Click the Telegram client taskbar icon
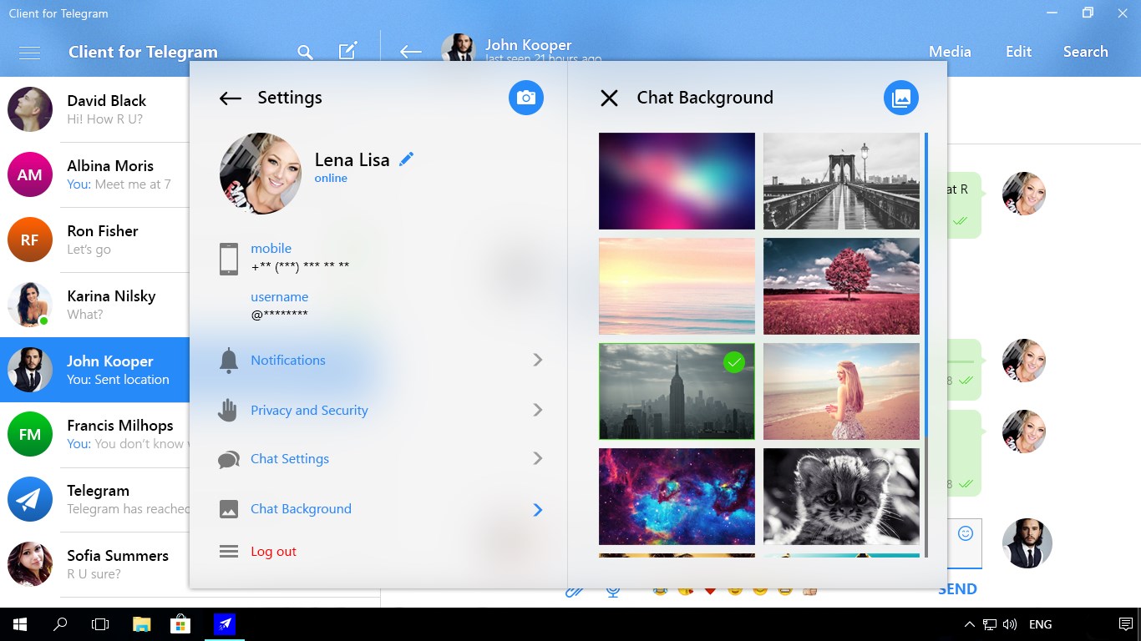Image resolution: width=1141 pixels, height=641 pixels. pyautogui.click(x=225, y=624)
